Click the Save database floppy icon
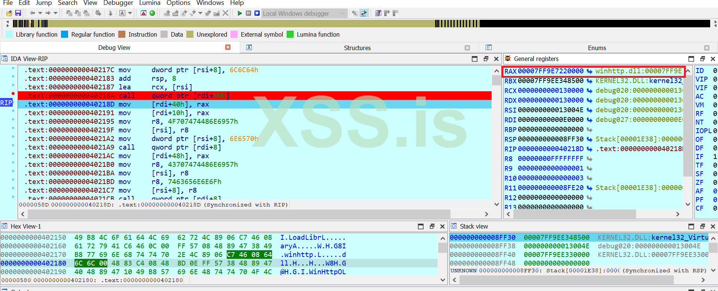Viewport: 718px width, 291px height. 18,13
